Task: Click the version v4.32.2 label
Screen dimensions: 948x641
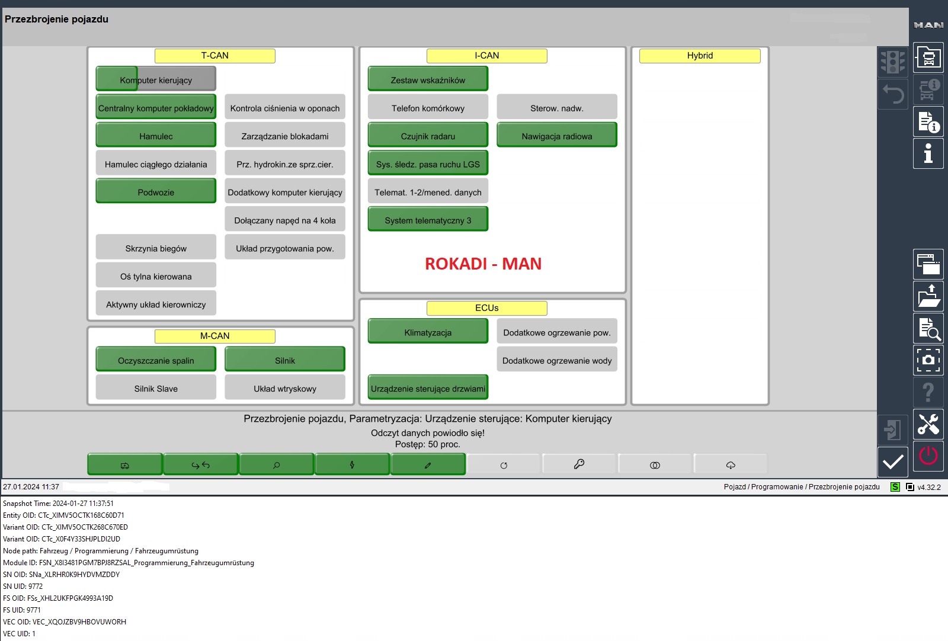Action: [x=929, y=488]
